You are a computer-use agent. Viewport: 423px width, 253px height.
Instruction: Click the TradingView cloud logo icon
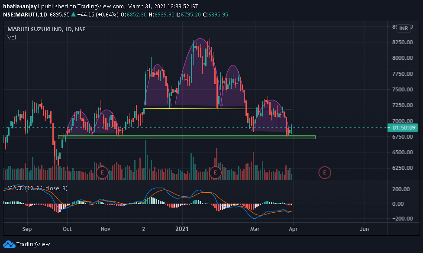(9, 244)
